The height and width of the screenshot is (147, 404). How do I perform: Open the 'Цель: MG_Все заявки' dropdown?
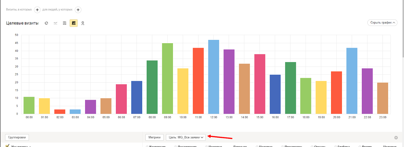pos(186,137)
